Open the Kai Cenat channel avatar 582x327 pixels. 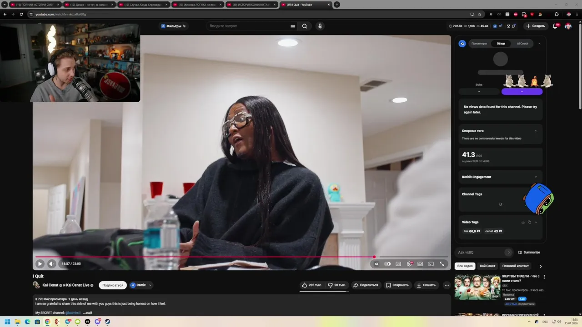[36, 285]
